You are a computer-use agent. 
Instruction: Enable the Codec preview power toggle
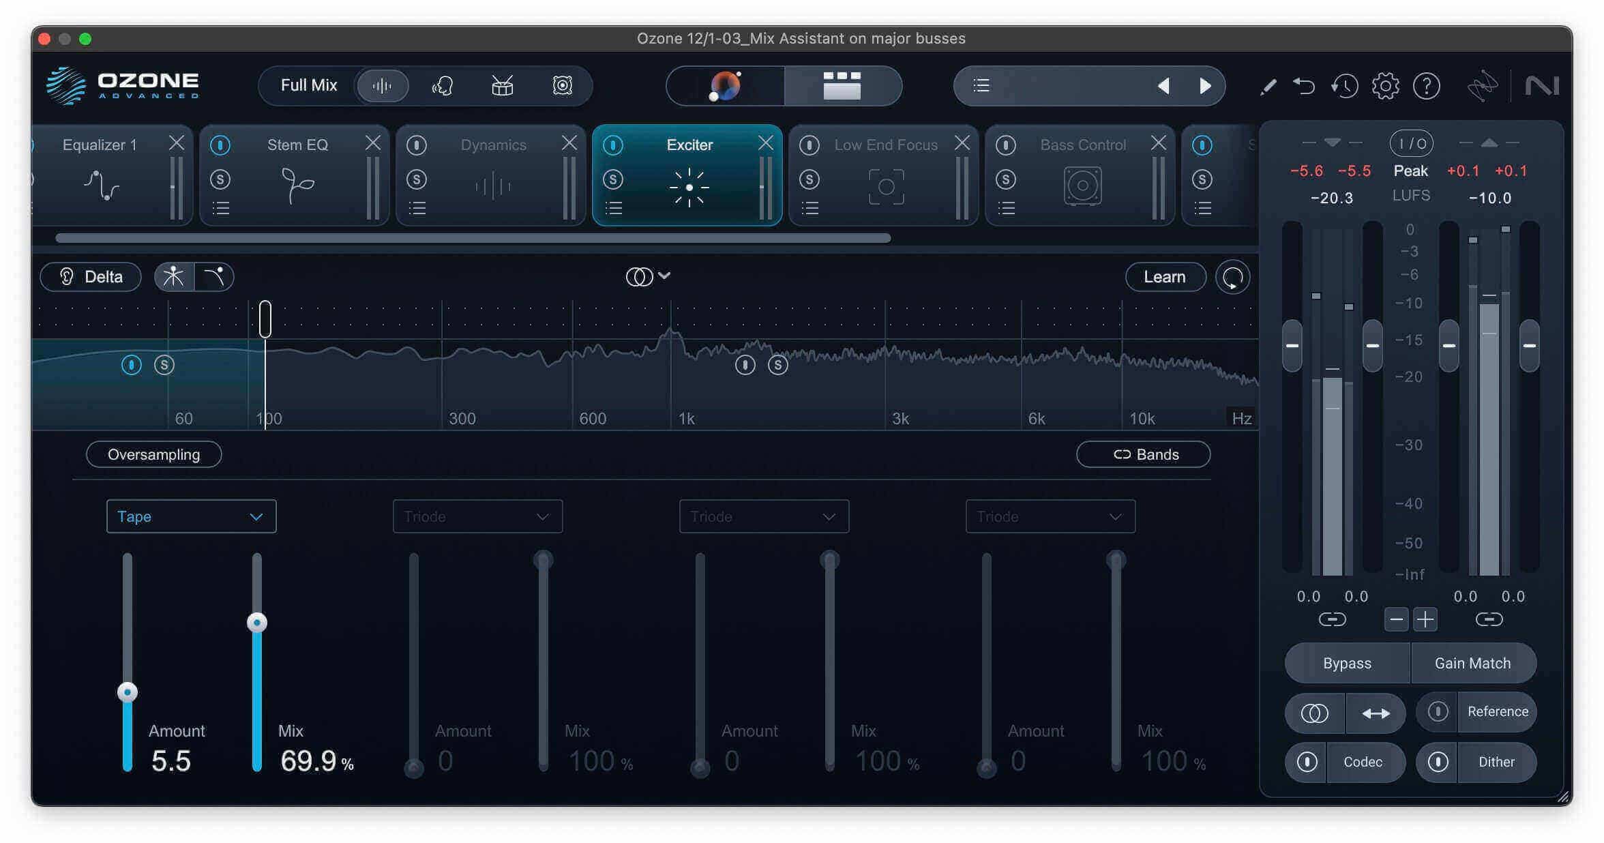1307,762
